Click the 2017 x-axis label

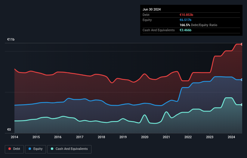tap(80, 137)
